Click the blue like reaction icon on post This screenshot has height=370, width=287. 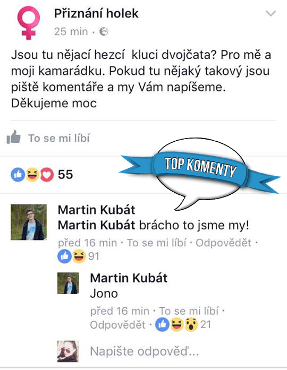18,175
